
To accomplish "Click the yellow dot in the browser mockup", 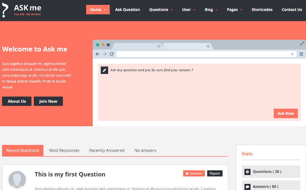I will click(x=103, y=45).
